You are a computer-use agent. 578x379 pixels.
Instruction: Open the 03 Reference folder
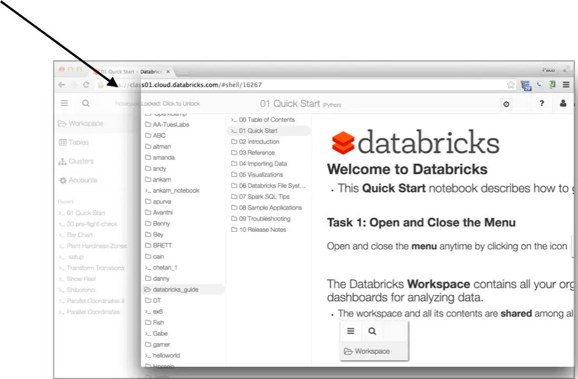pos(253,153)
